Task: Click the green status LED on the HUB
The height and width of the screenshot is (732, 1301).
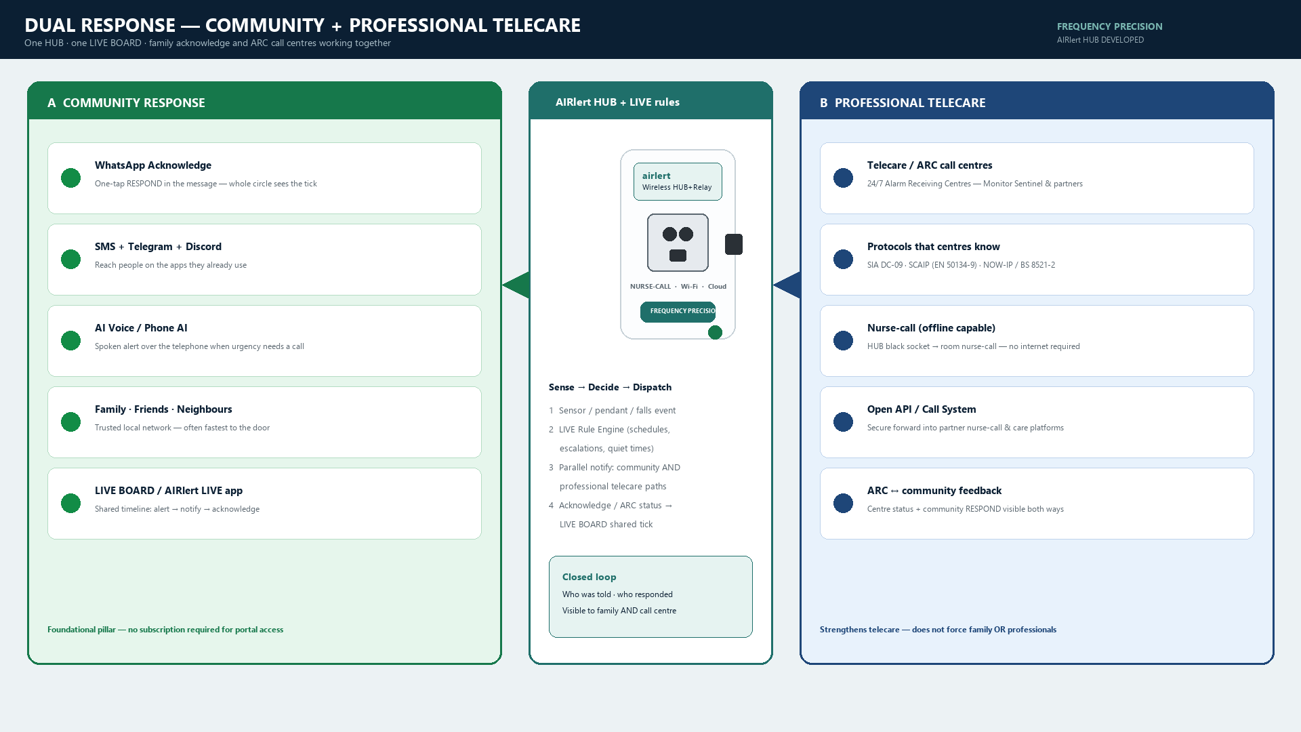Action: coord(715,332)
